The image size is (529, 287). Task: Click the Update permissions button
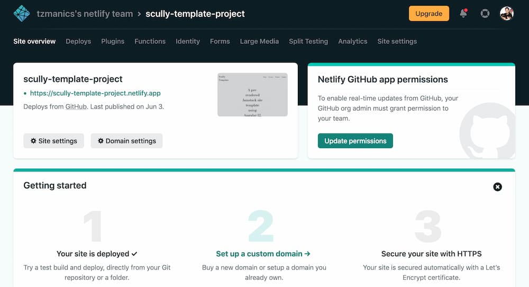click(355, 141)
